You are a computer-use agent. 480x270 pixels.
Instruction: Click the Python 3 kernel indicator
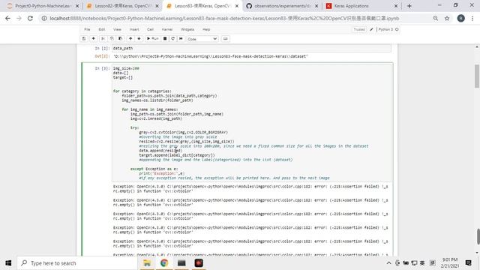[388, 29]
